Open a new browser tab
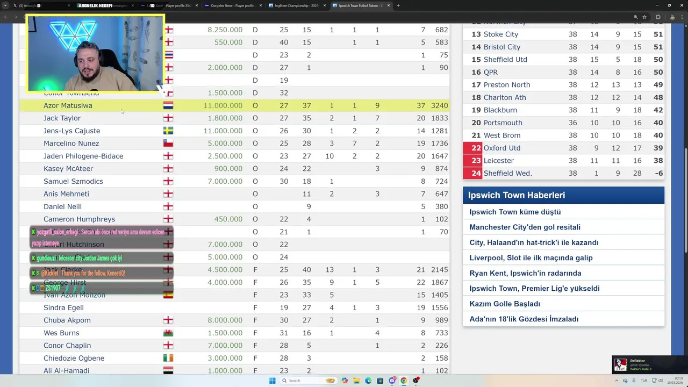 pos(398,5)
